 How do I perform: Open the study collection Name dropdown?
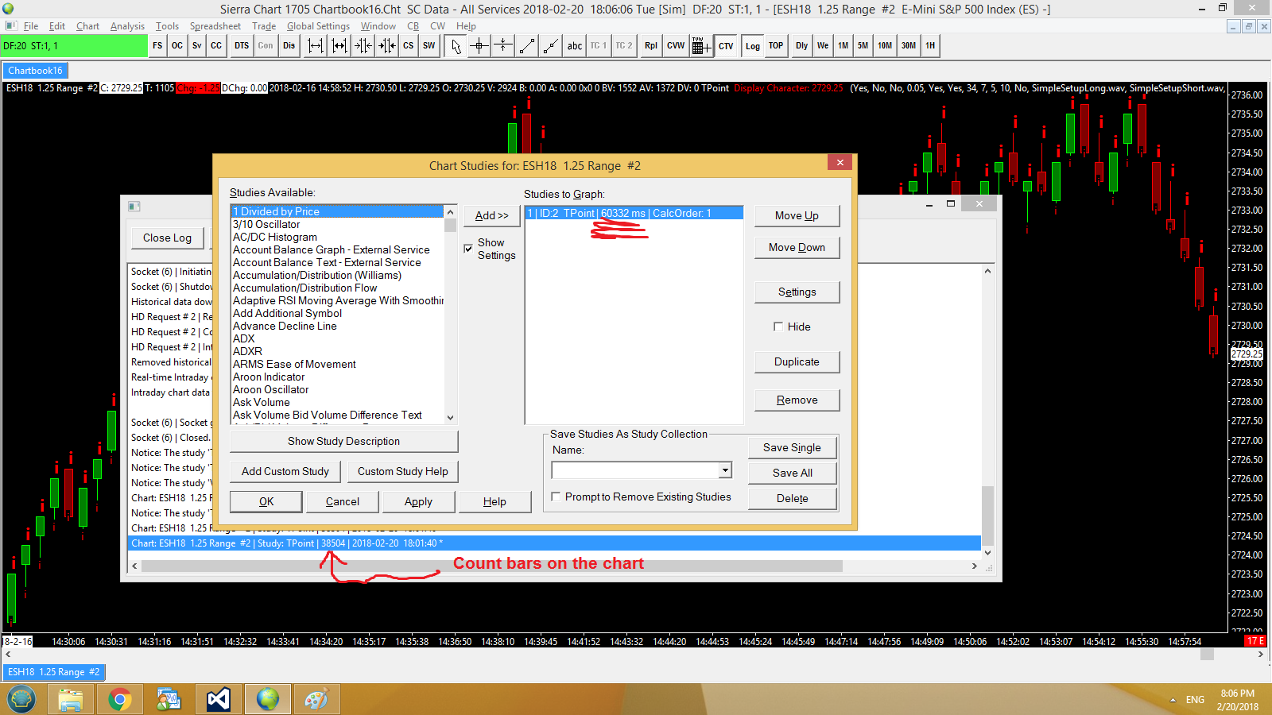pyautogui.click(x=725, y=470)
